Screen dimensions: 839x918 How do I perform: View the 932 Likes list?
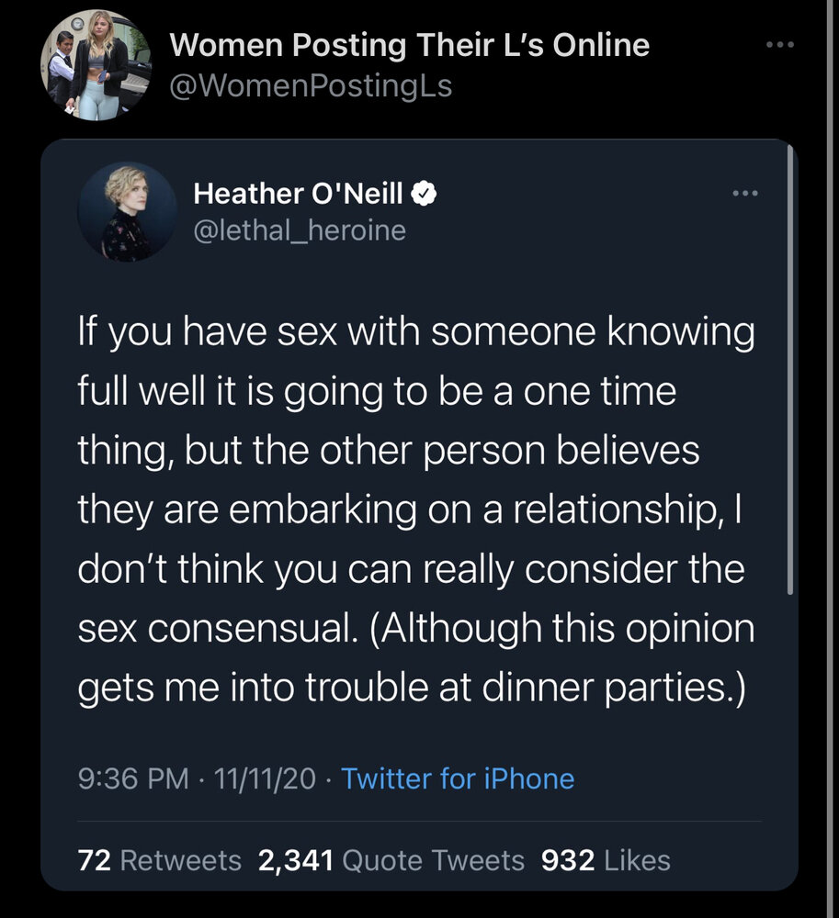pyautogui.click(x=606, y=861)
